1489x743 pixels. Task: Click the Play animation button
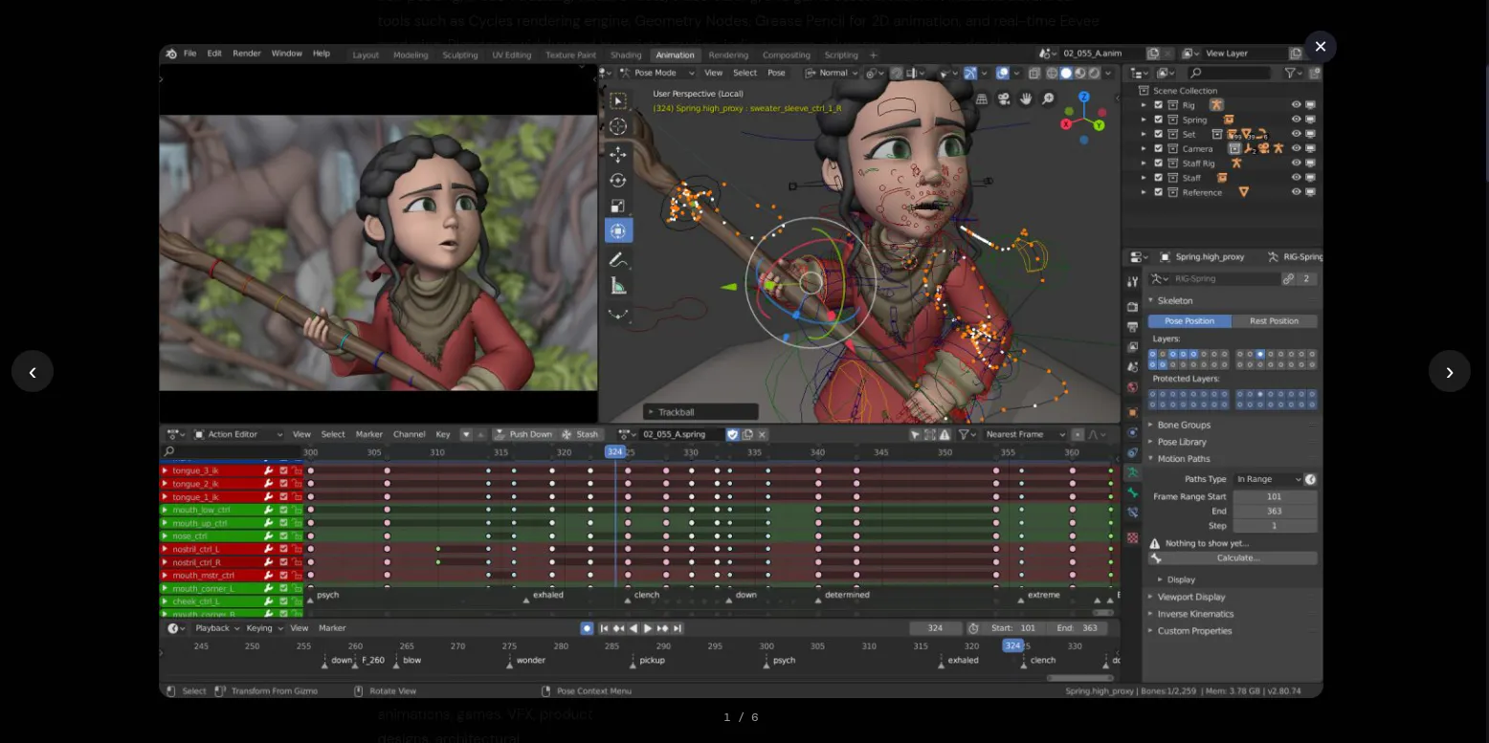(648, 628)
